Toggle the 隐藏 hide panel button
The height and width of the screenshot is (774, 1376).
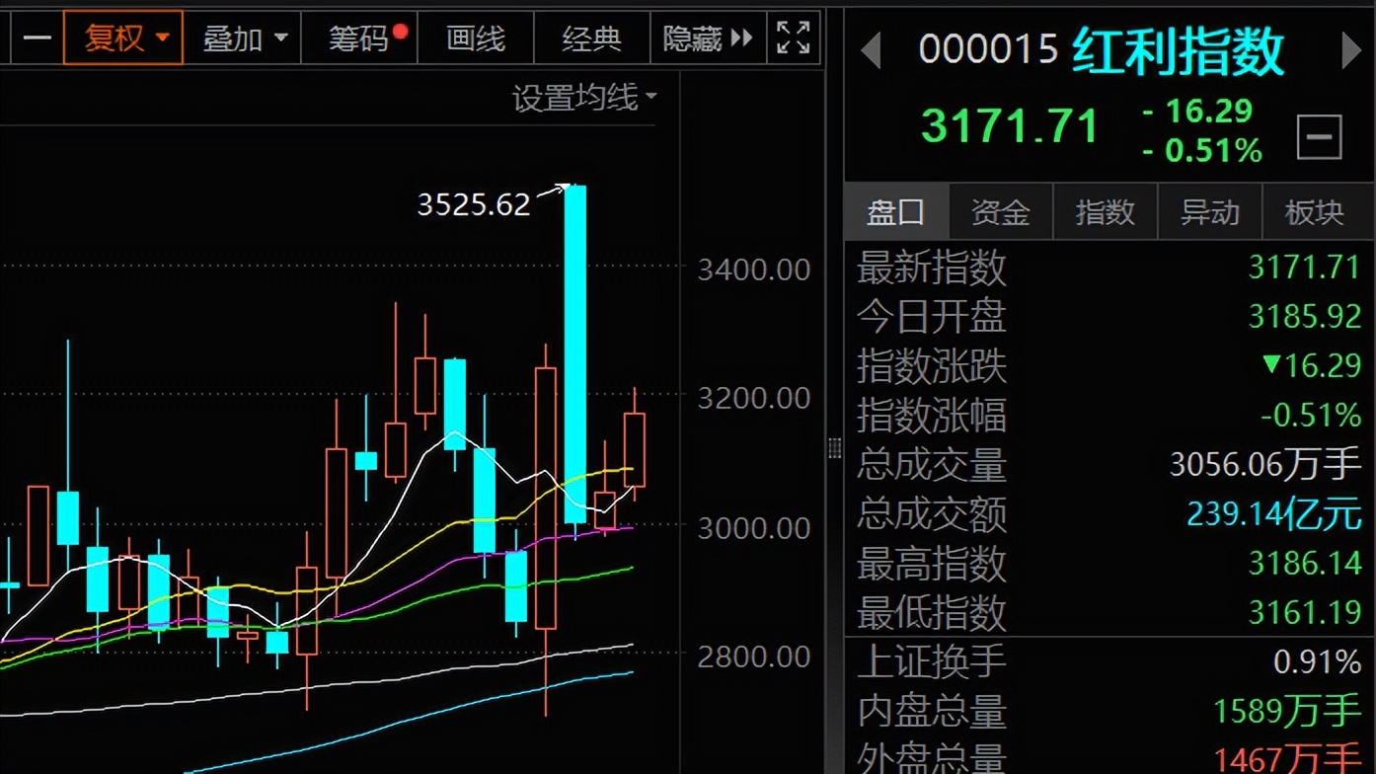707,39
